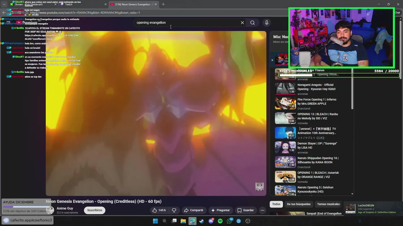
Task: Click the browser address bar URL
Action: tap(85, 13)
